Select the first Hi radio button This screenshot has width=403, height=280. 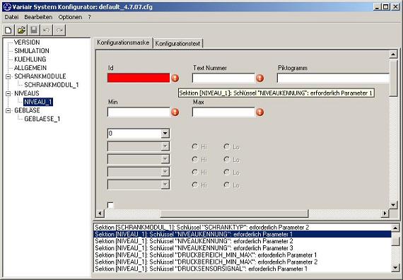[195, 146]
